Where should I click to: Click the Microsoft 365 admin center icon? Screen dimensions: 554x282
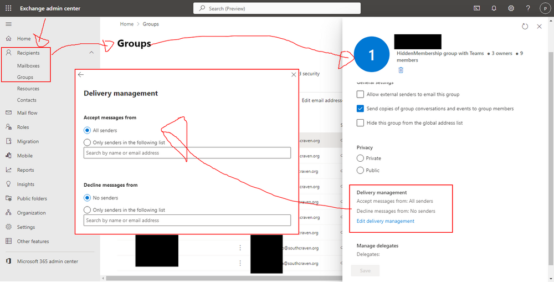(9, 261)
